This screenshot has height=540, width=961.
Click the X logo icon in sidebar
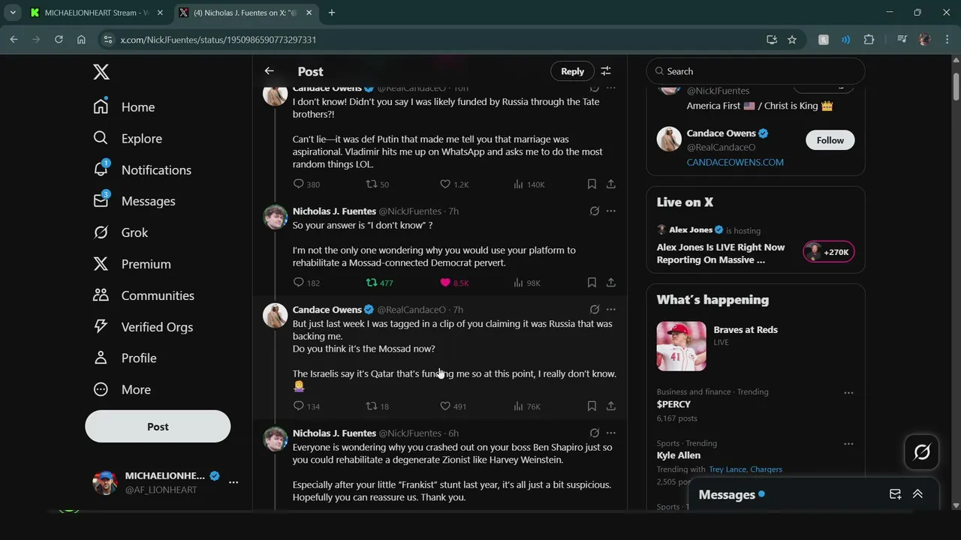click(x=101, y=72)
